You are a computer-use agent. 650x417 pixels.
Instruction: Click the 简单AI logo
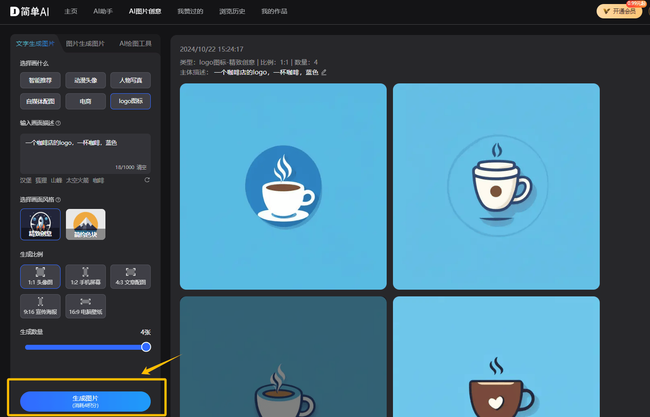(30, 12)
